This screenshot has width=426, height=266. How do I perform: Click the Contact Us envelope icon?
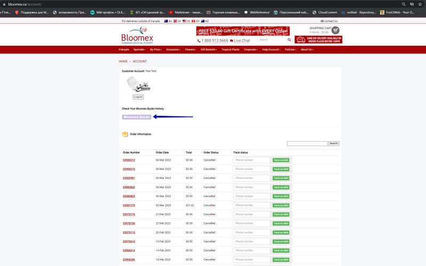[322, 21]
